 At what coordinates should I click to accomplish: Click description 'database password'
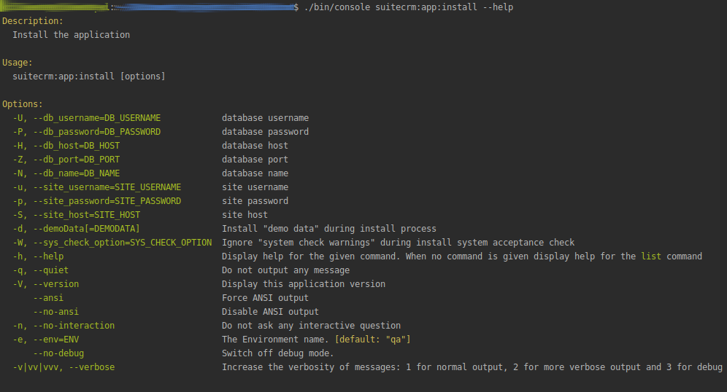pos(265,132)
